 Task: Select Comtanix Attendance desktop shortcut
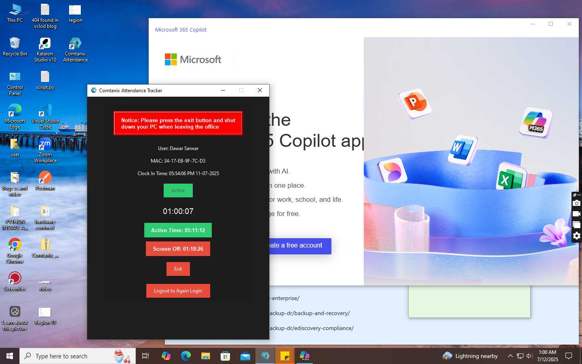[x=75, y=49]
